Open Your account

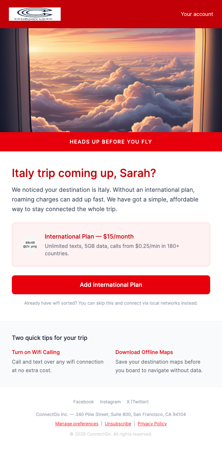[x=197, y=14]
